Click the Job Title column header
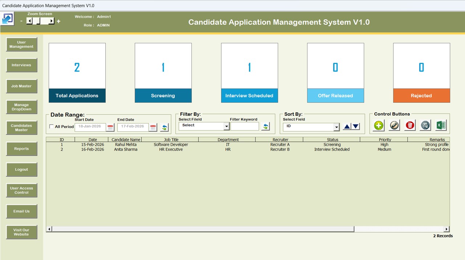Screen dimensions: 465x260 click(170, 139)
